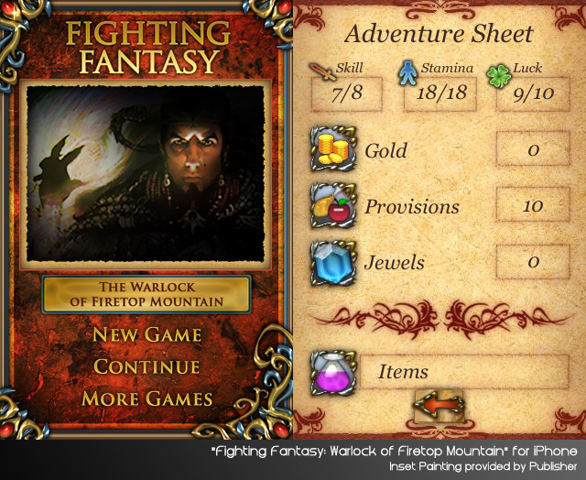
Task: Tap the blue jewel icon
Action: coord(333,263)
